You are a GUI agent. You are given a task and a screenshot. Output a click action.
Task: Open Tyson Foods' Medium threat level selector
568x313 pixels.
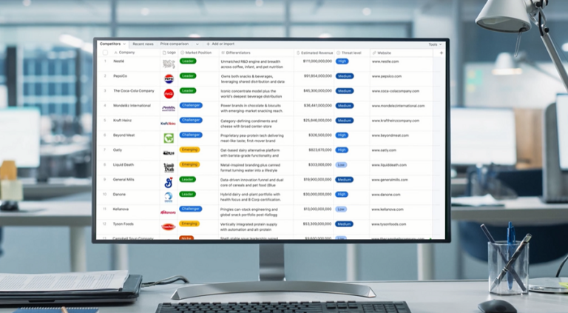(344, 224)
